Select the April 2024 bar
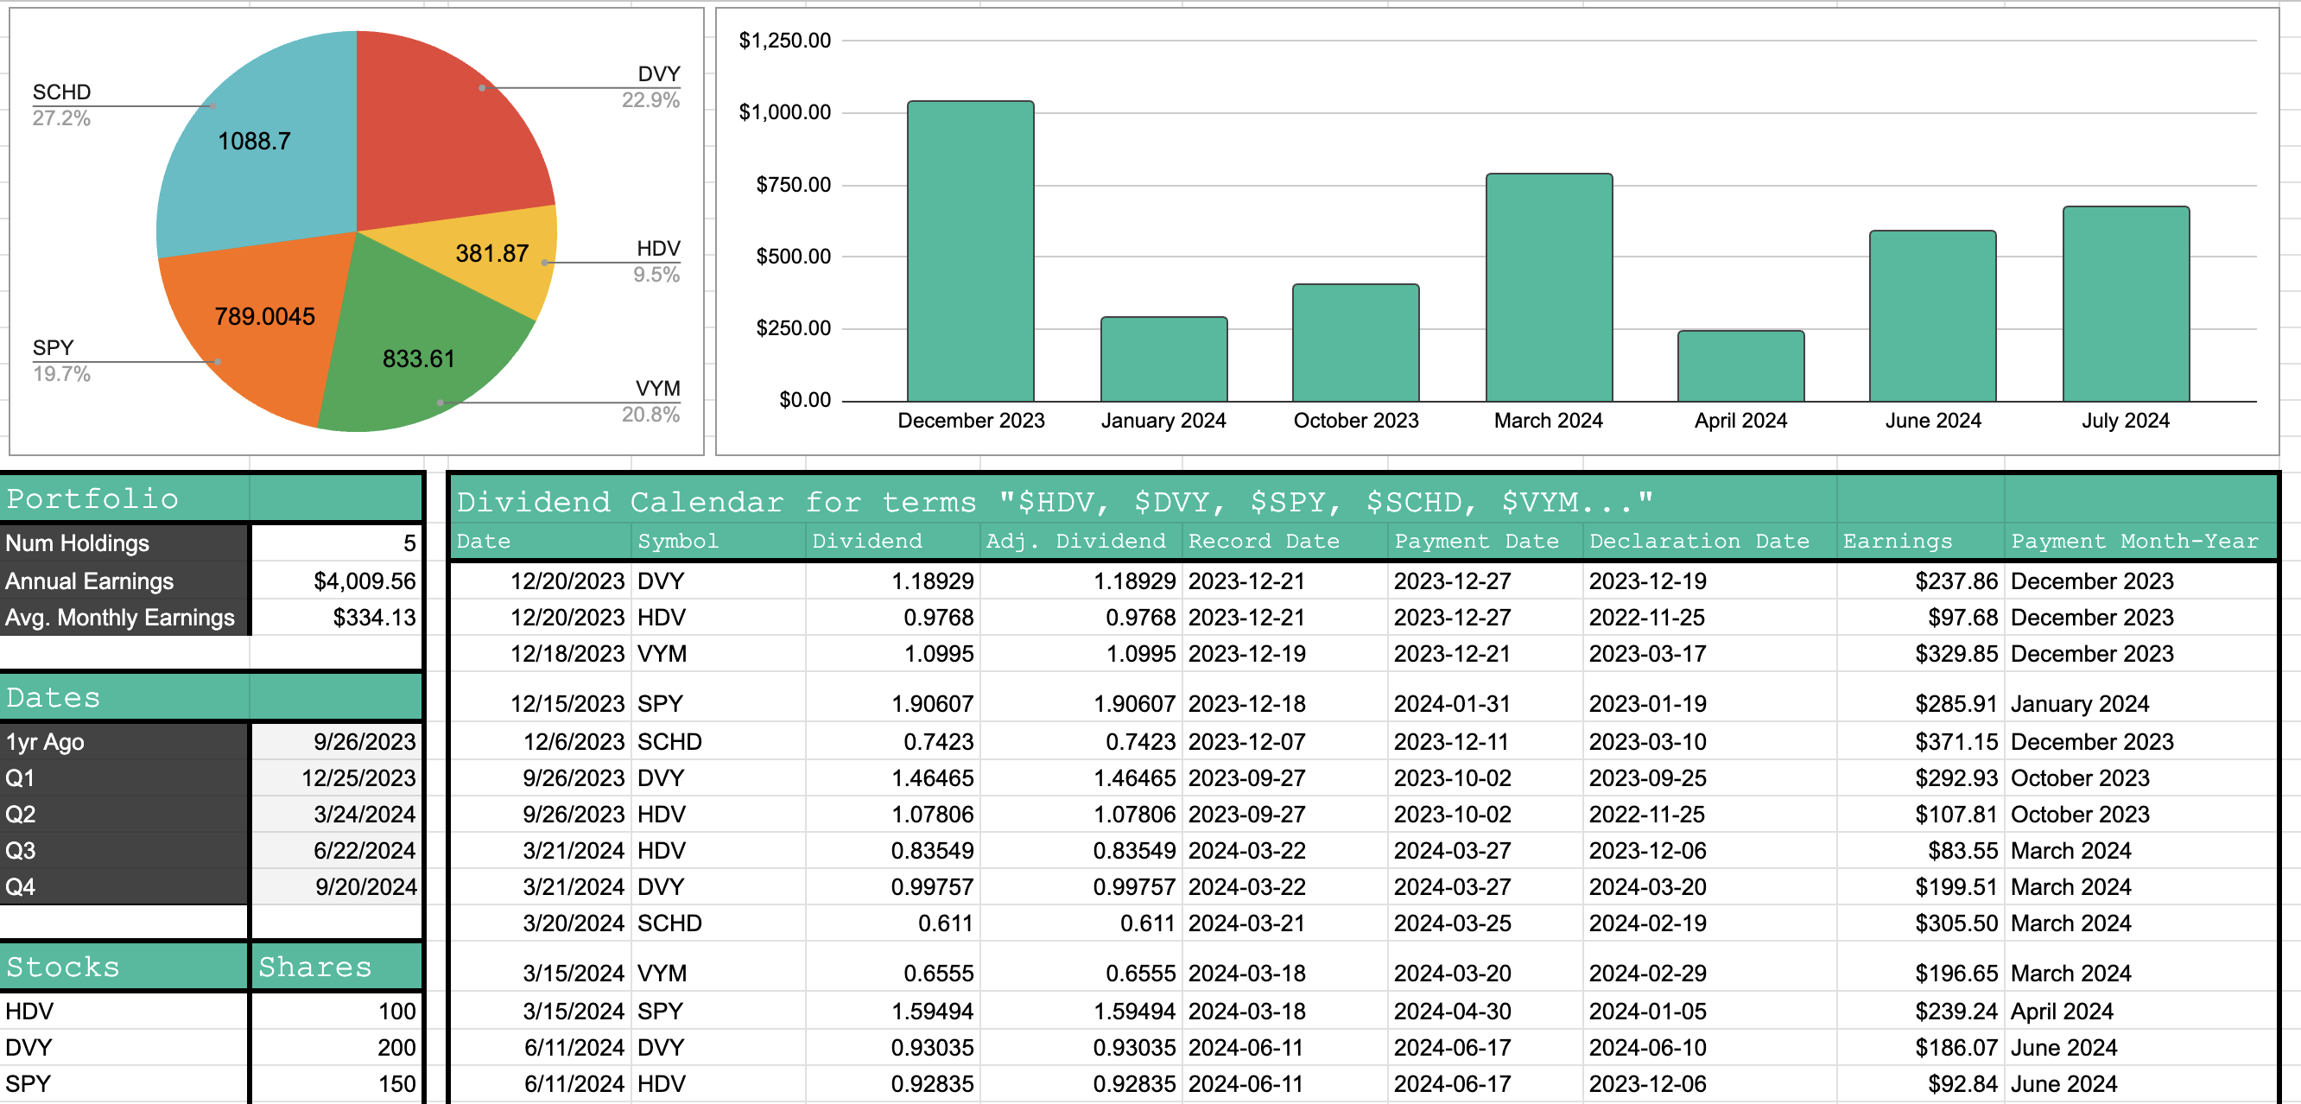The height and width of the screenshot is (1104, 2301). 1740,366
